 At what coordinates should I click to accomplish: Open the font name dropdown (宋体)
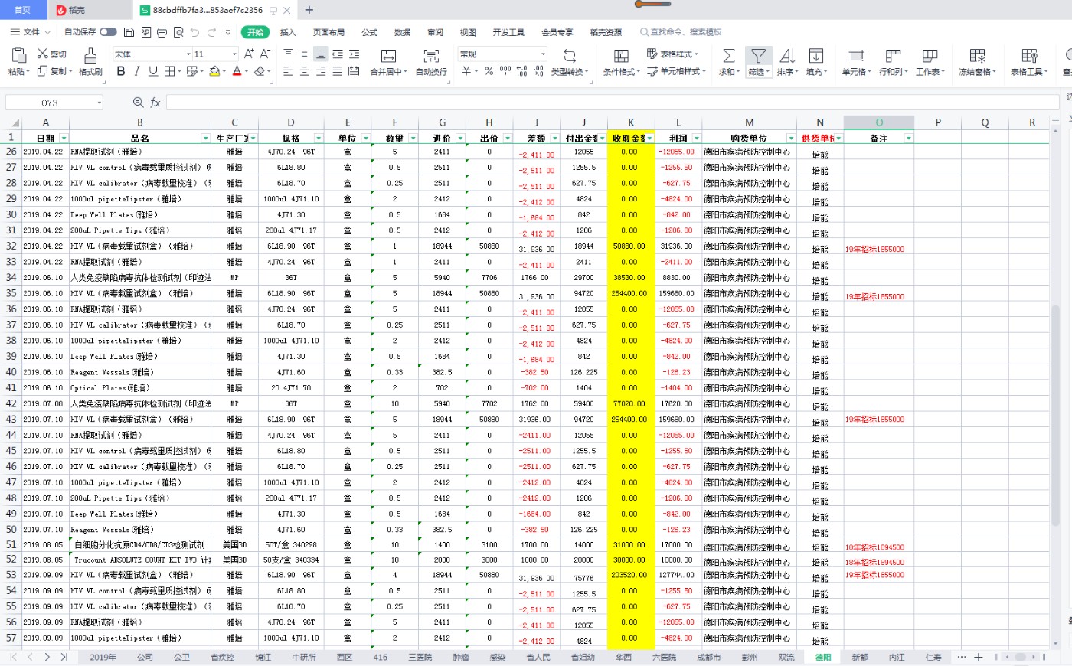pyautogui.click(x=188, y=54)
